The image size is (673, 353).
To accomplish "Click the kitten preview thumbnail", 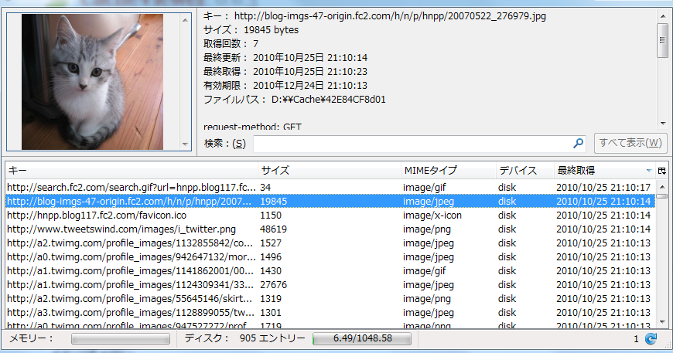I will point(92,82).
